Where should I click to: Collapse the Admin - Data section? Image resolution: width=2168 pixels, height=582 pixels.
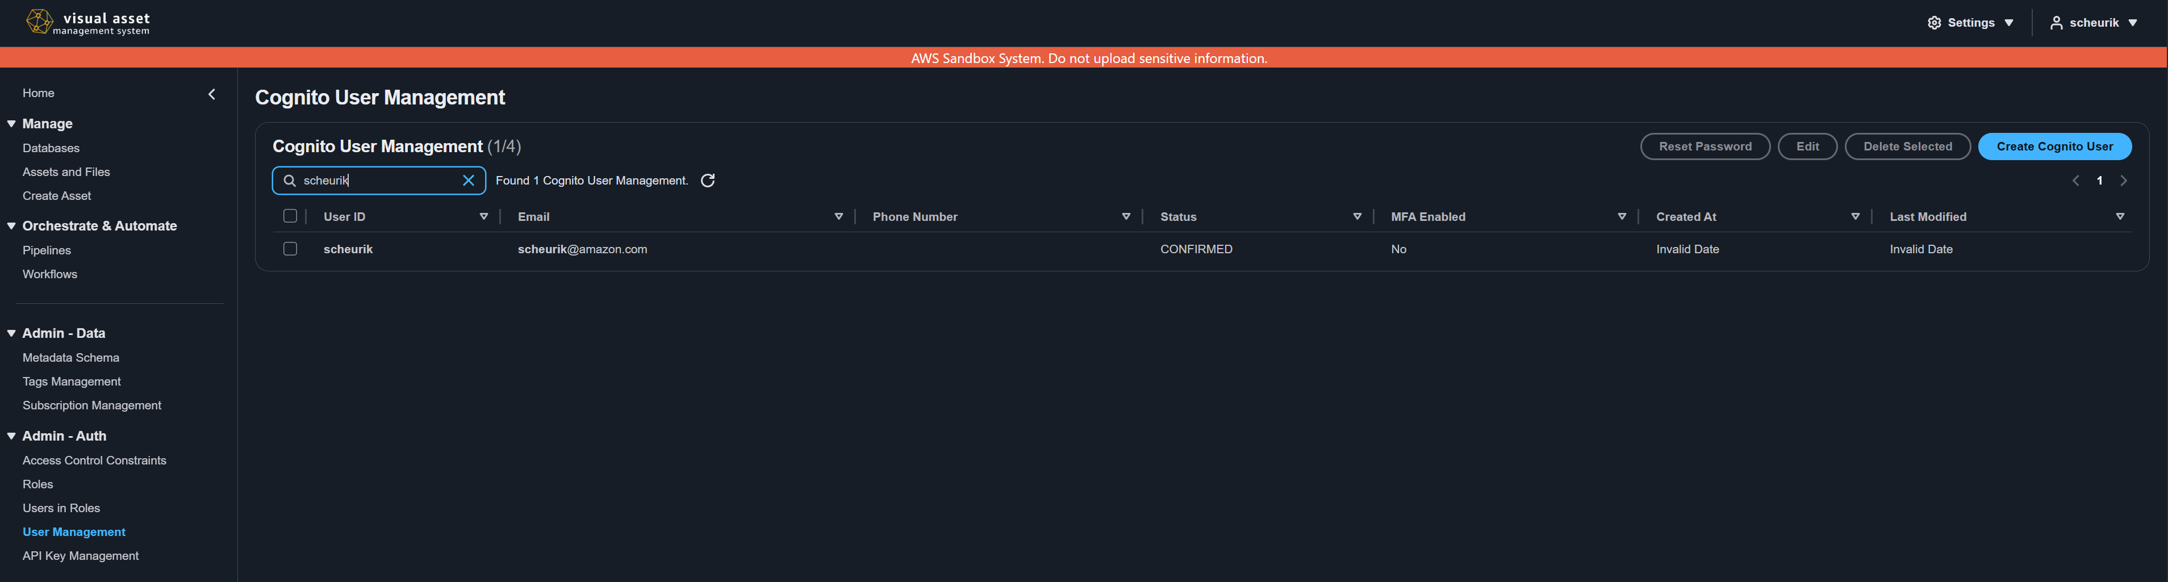[12, 334]
